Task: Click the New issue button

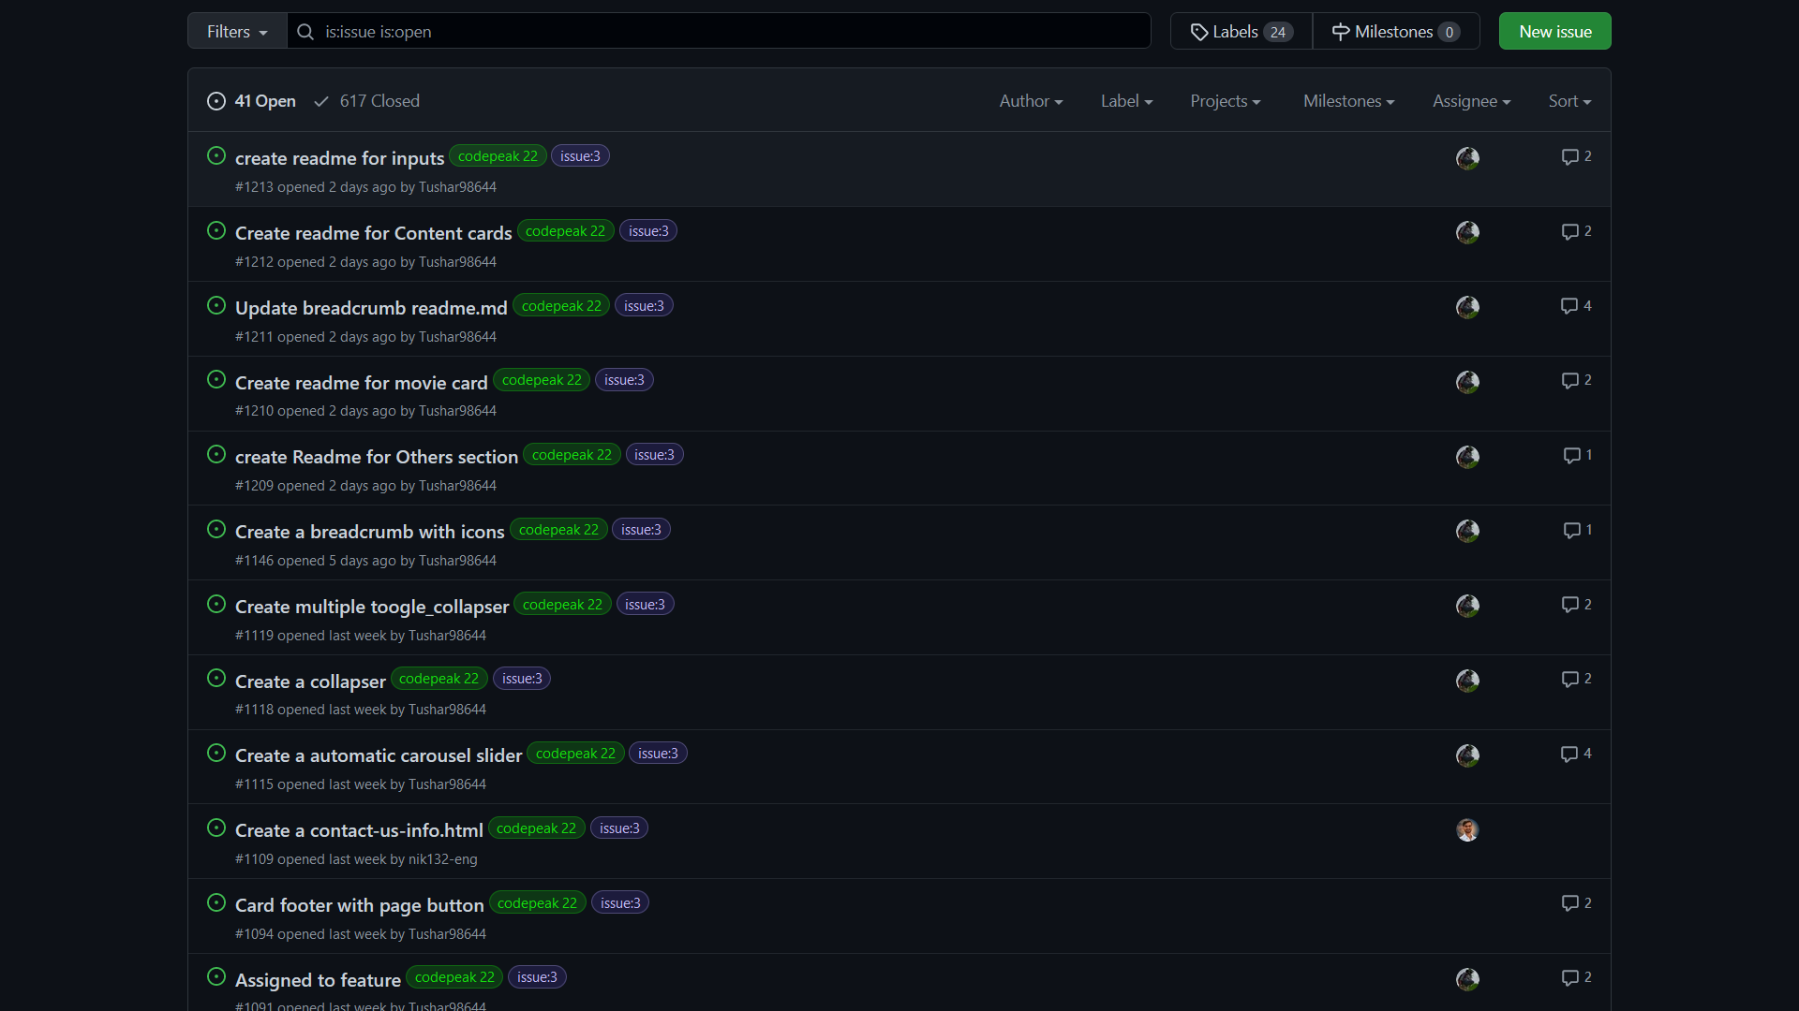Action: [x=1554, y=31]
